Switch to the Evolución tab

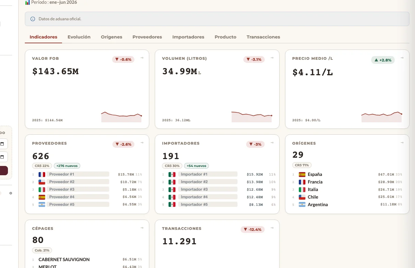point(79,37)
